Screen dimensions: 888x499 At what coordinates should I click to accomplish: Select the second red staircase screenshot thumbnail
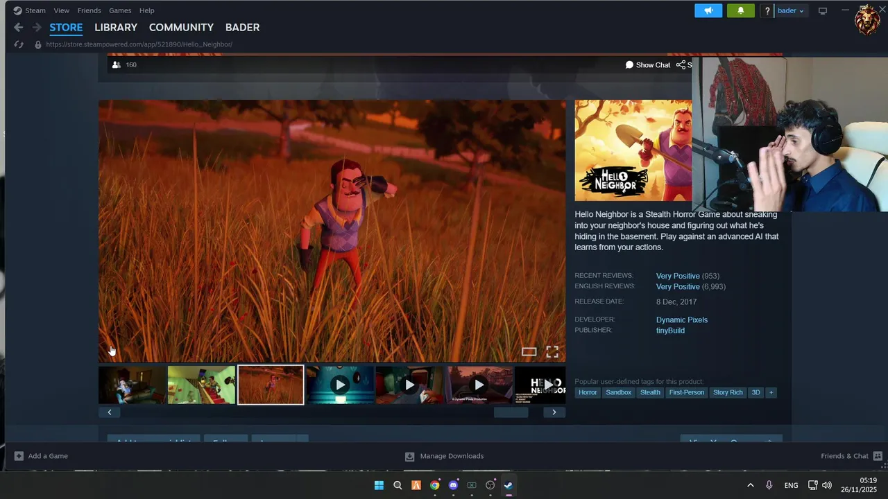tap(201, 385)
